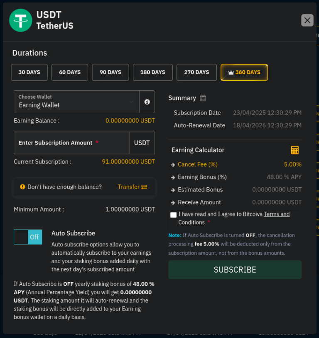Pick the 60 Days duration
The image size is (319, 338).
(x=70, y=72)
